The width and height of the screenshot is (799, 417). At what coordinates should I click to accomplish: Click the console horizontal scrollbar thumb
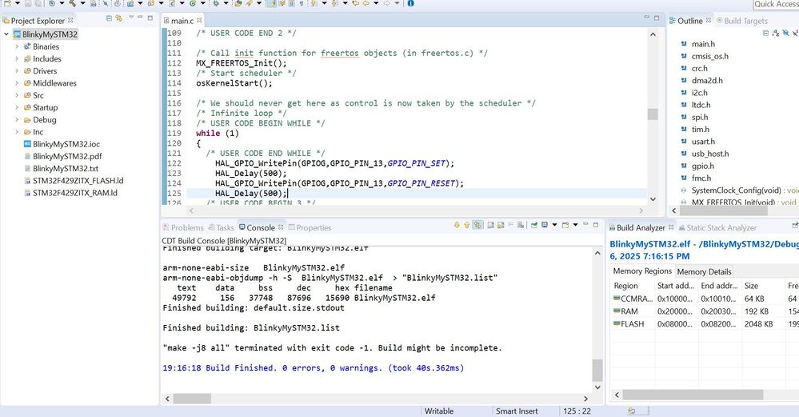tap(192, 399)
